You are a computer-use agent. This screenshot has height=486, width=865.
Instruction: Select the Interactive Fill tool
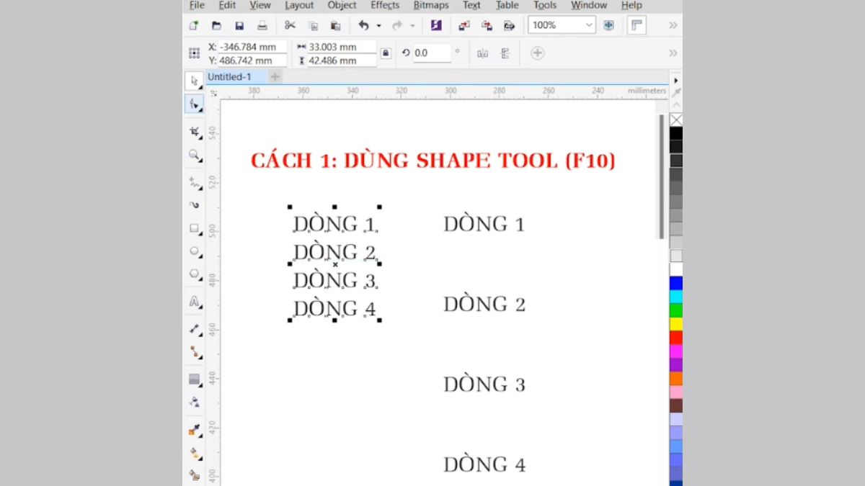[194, 453]
